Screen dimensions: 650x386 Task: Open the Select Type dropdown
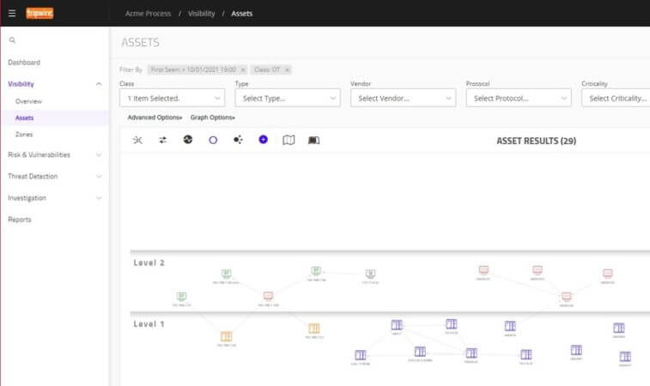click(287, 99)
